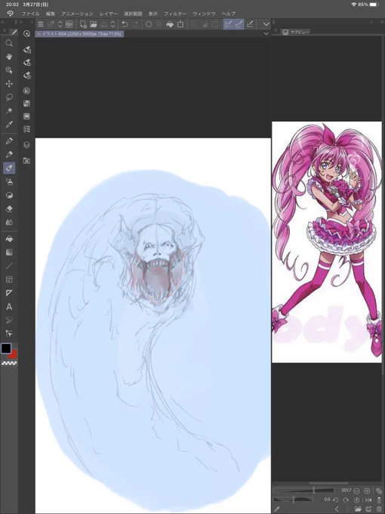Select the Figure line tool
This screenshot has height=514, width=385.
9,266
